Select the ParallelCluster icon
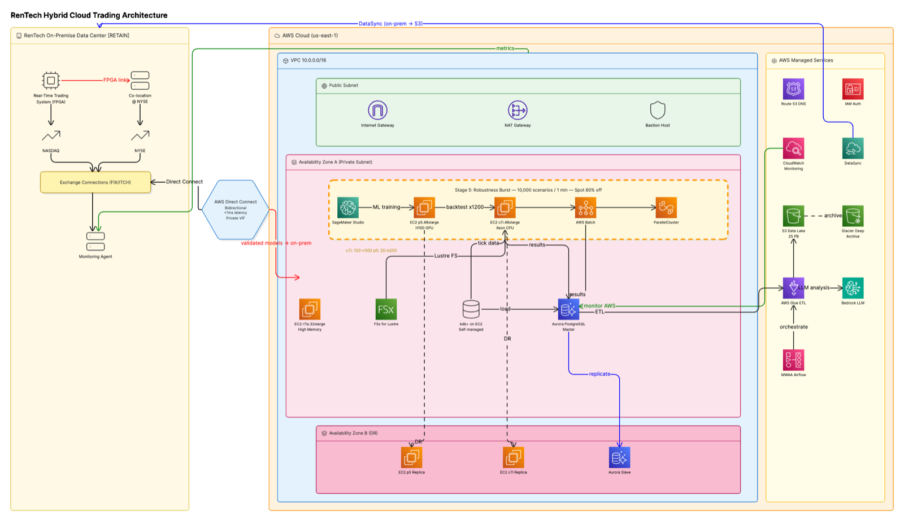The image size is (904, 527). coord(666,208)
